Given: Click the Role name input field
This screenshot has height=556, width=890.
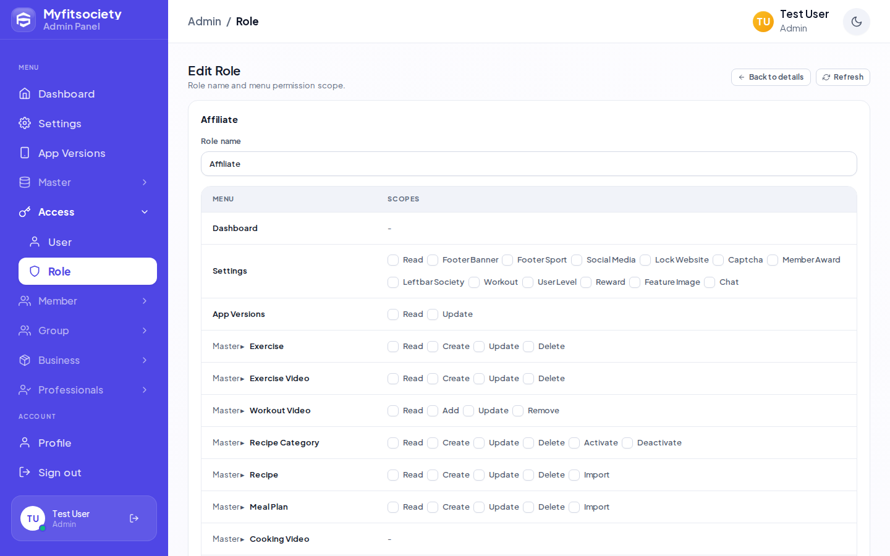Looking at the screenshot, I should coord(529,164).
